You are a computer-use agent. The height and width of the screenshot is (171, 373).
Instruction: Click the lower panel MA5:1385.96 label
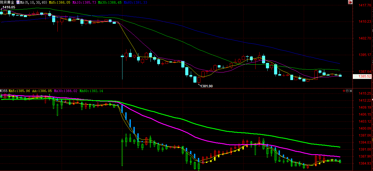[19, 91]
